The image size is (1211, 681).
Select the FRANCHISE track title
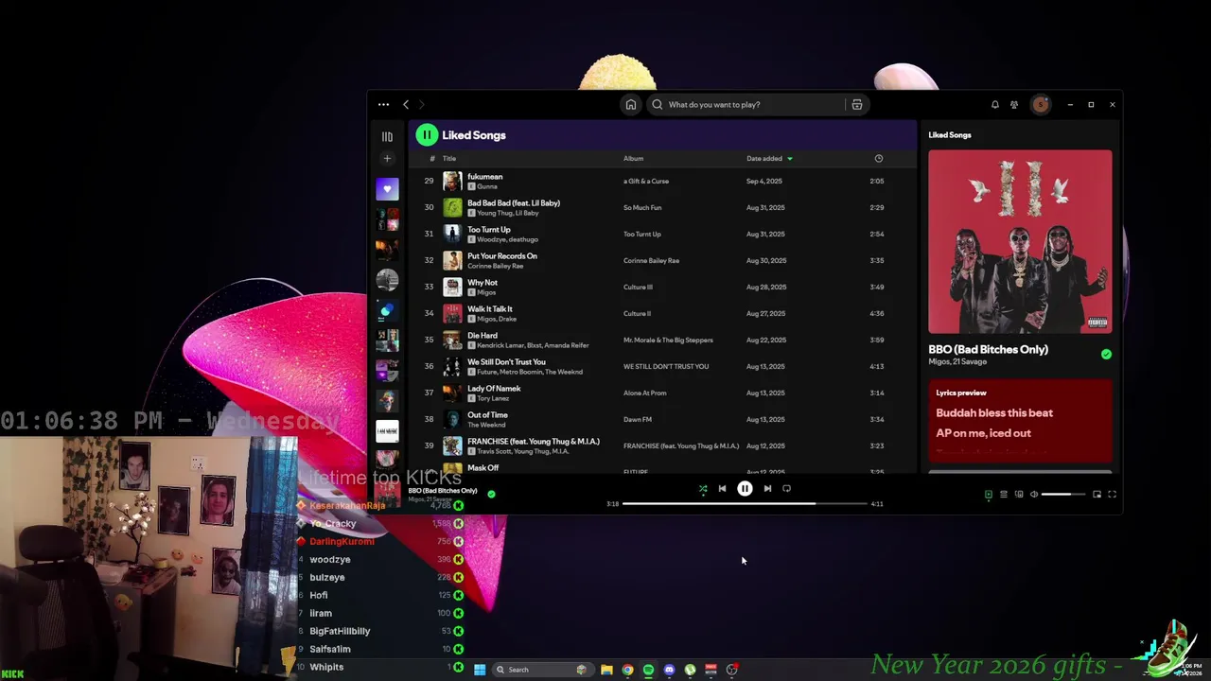[x=534, y=442]
